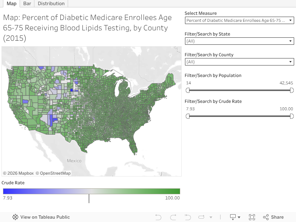The image size is (296, 222).
Task: Open the Download options icon
Action: click(x=233, y=217)
